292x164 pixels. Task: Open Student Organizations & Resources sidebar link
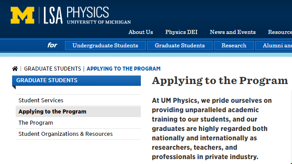[x=78, y=134]
